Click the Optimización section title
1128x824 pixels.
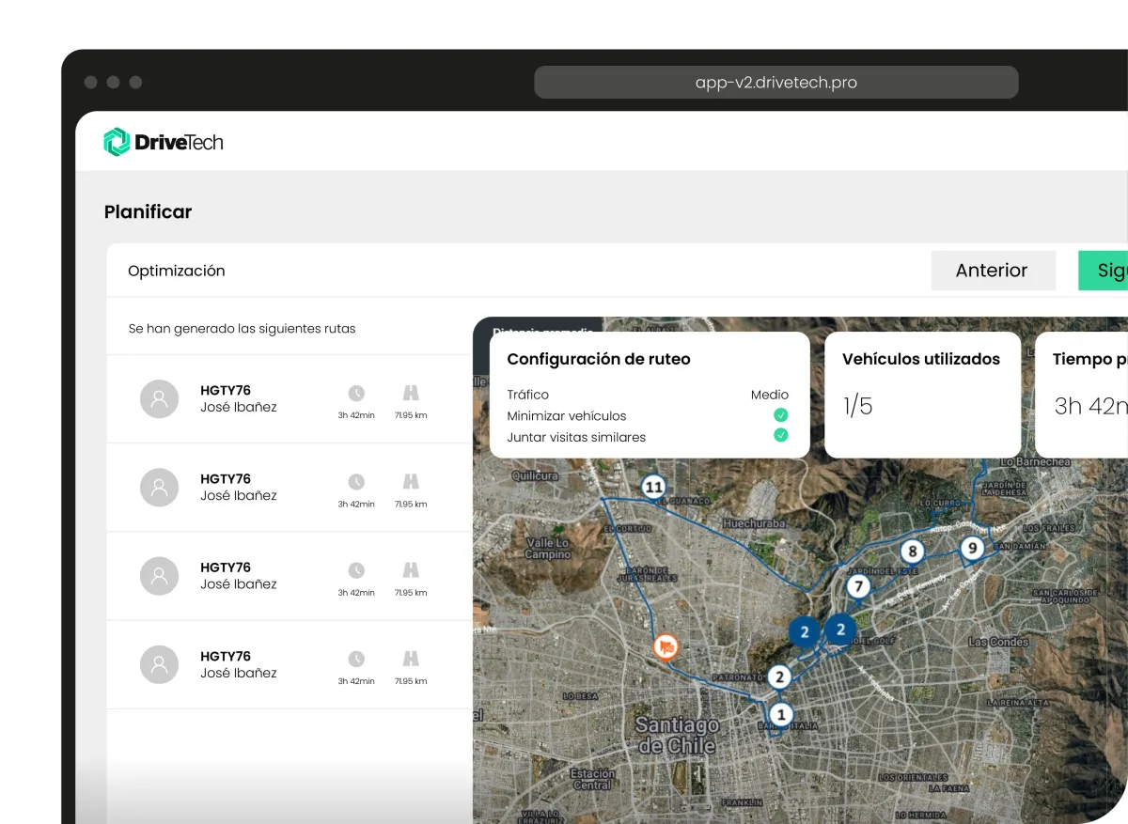177,271
